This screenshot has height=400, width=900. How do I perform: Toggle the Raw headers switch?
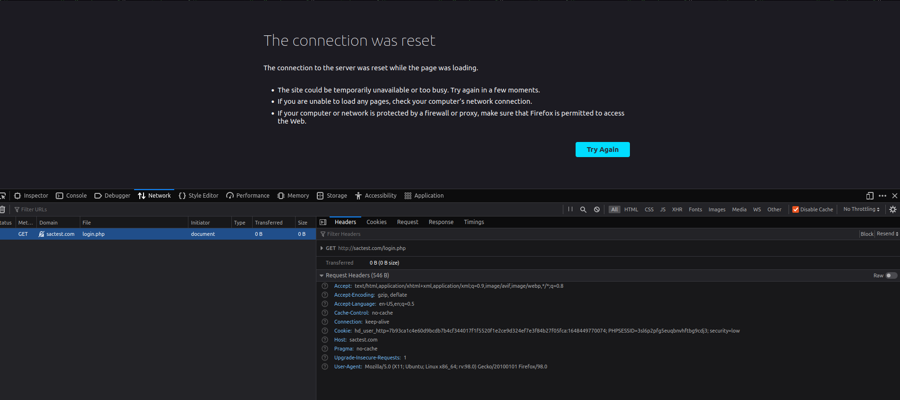point(891,275)
